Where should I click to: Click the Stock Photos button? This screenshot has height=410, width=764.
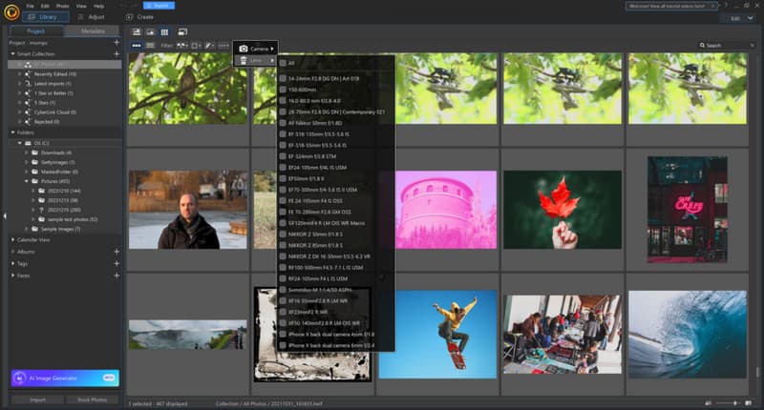pyautogui.click(x=93, y=400)
